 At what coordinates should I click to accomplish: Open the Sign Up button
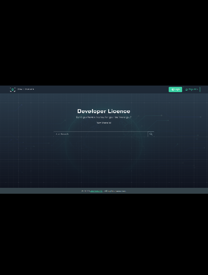pos(192,89)
